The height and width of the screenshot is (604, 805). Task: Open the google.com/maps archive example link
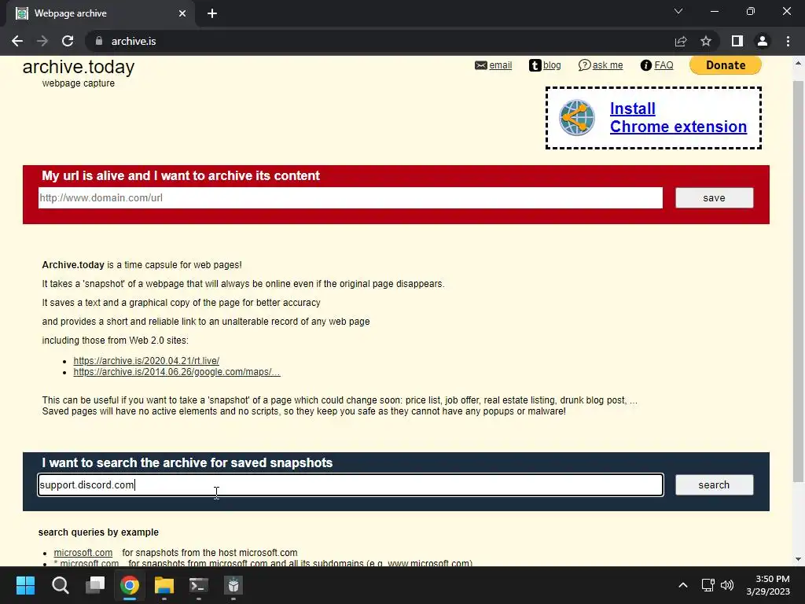click(177, 372)
